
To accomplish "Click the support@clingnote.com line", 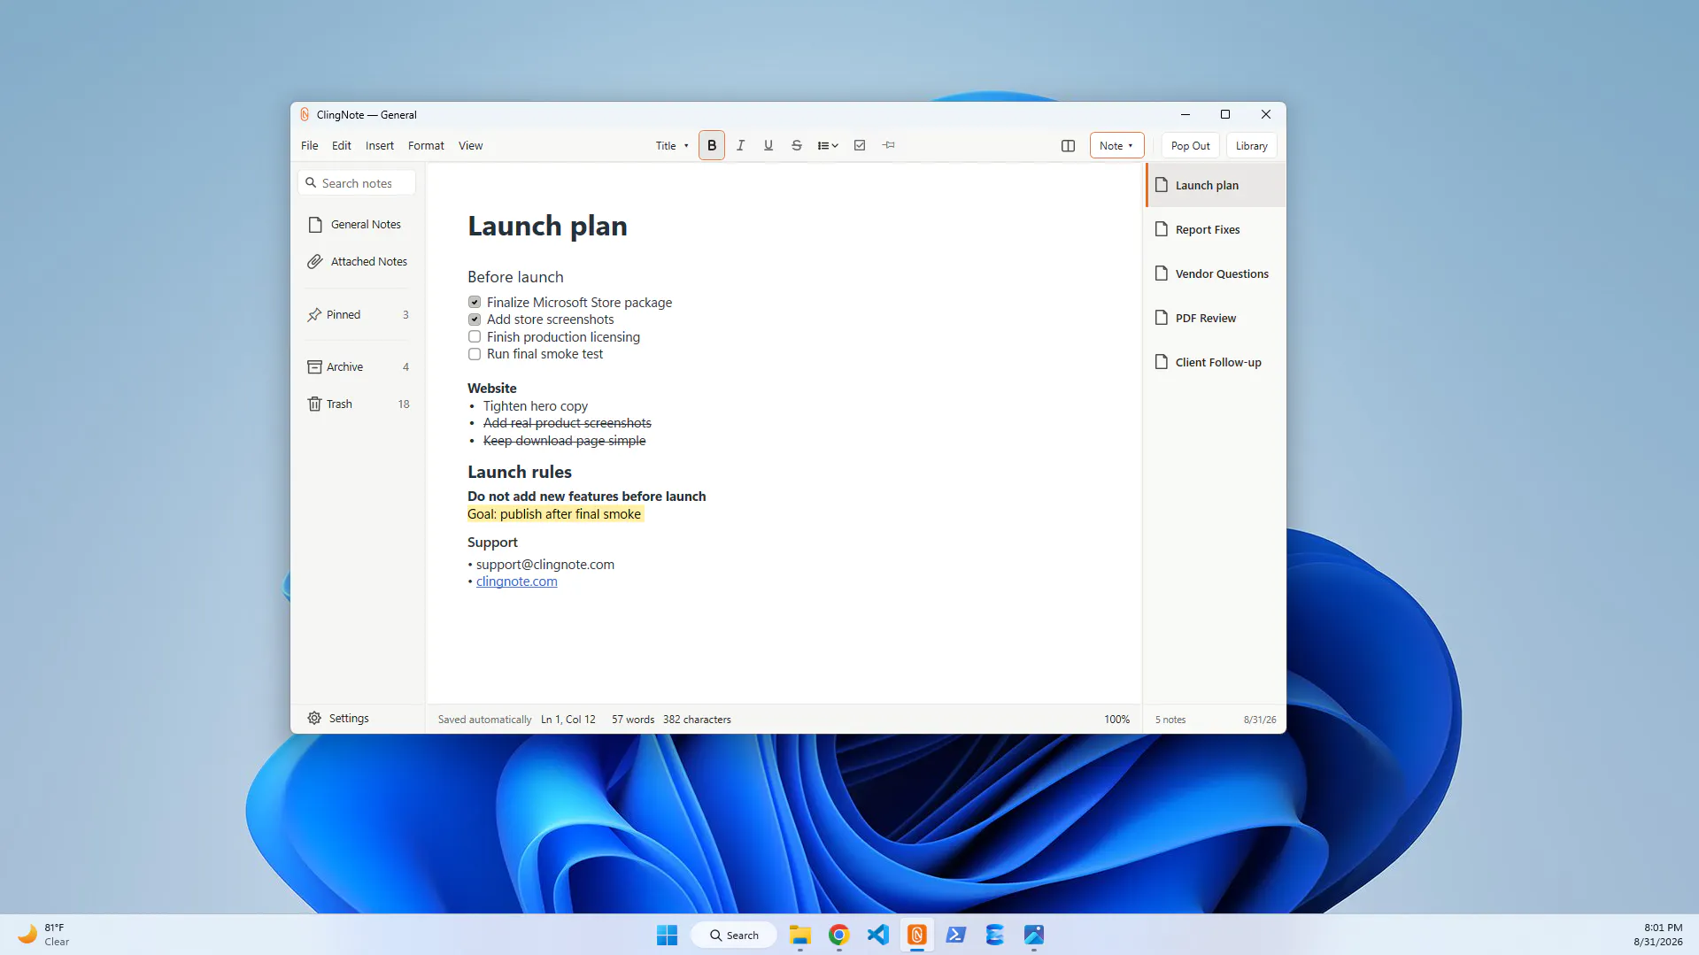I will tap(544, 565).
